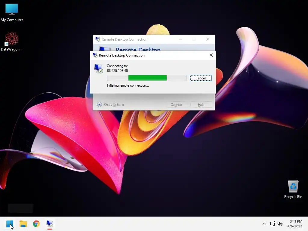Screen dimensions: 308x231
Task: Open My Computer desktop icon
Action: point(12,12)
